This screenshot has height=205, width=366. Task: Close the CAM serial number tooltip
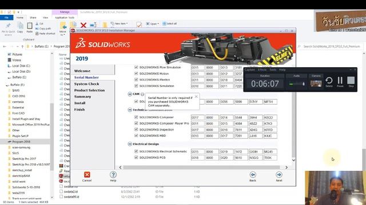click(196, 96)
